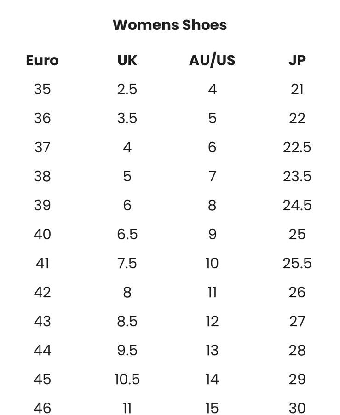The height and width of the screenshot is (415, 340).
Task: Click UK size 10.5
Action: point(127,379)
